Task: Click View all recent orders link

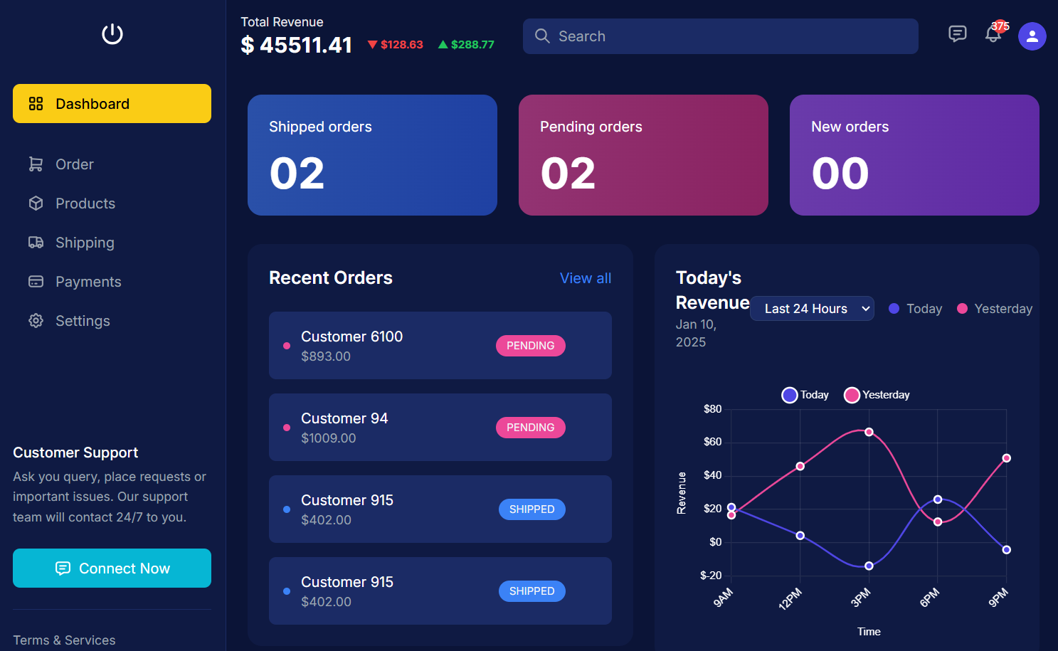Action: point(586,278)
